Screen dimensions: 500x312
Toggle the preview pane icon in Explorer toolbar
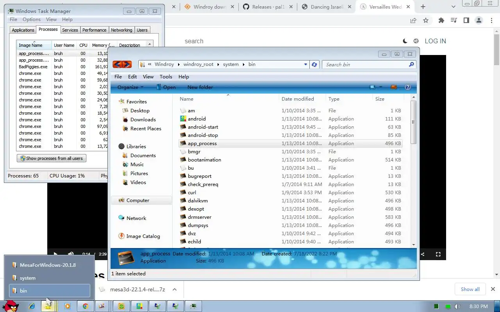[x=394, y=87]
